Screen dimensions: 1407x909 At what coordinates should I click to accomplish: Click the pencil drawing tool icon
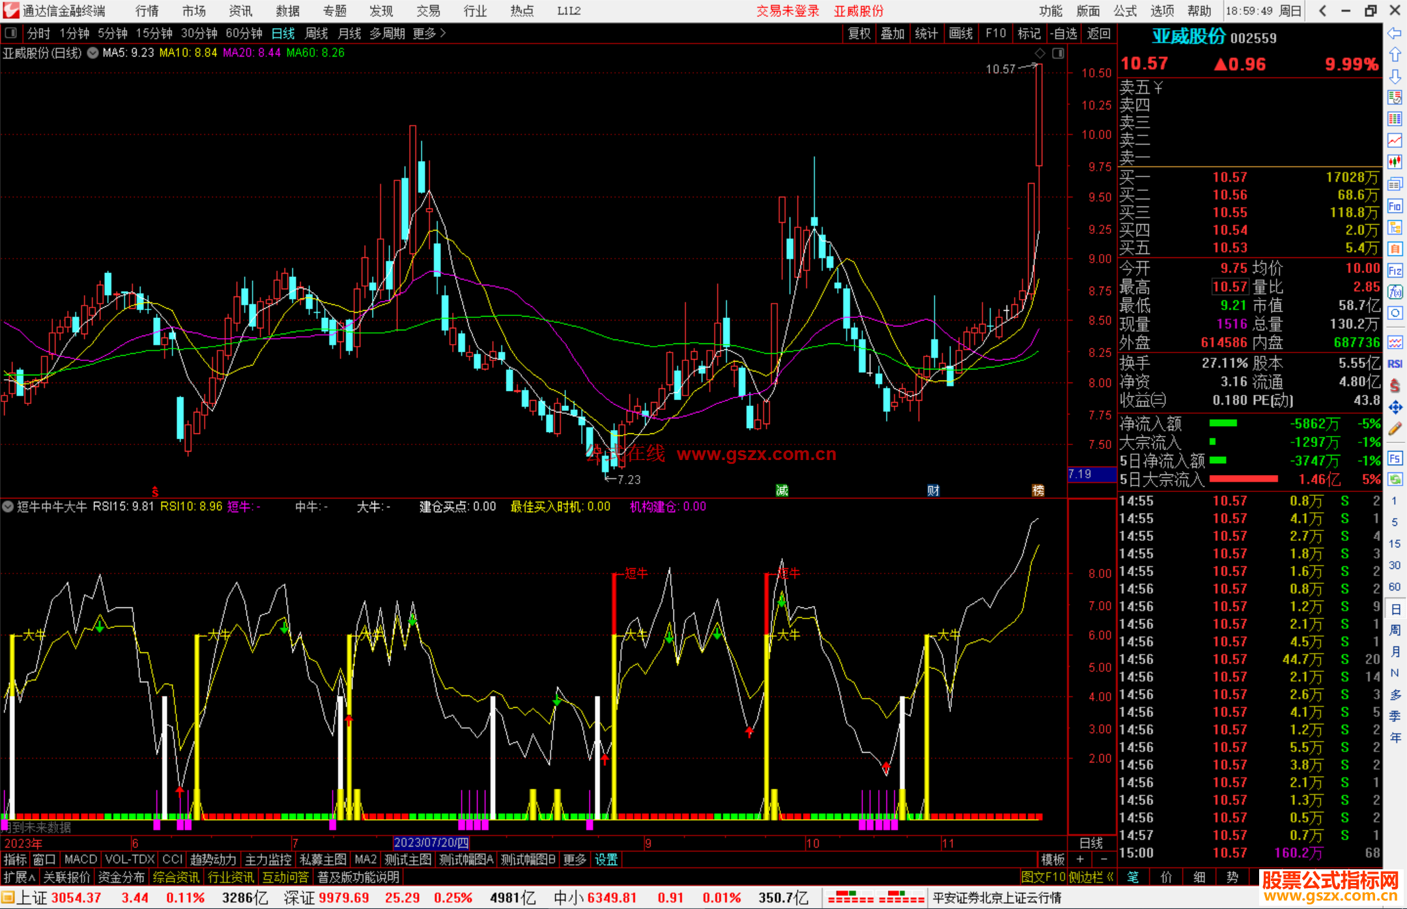point(1395,429)
